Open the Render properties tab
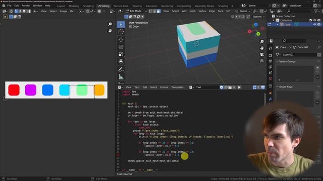The image size is (323, 181). [271, 55]
